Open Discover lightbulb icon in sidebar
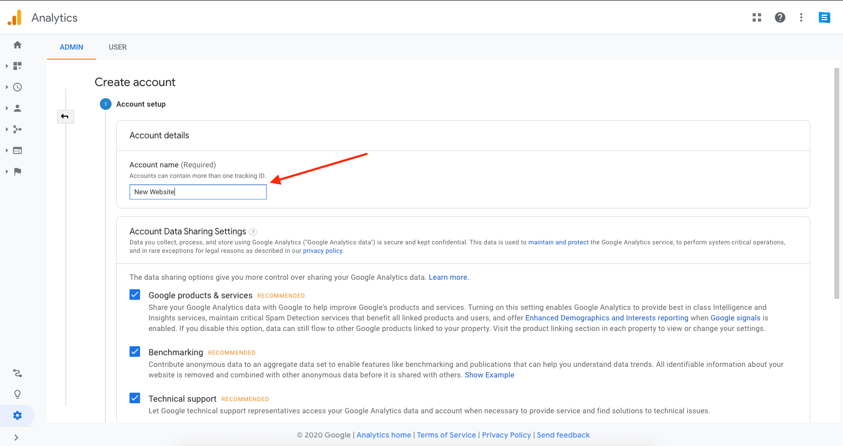This screenshot has width=843, height=446. [17, 394]
